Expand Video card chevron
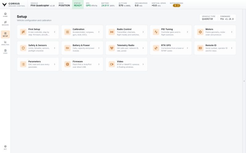 click(x=143, y=64)
